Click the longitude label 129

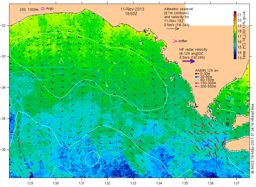[x=30, y=183]
